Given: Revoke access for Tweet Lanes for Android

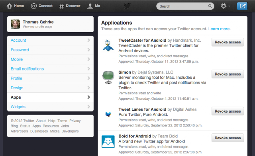Looking at the screenshot, I should [x=228, y=111].
